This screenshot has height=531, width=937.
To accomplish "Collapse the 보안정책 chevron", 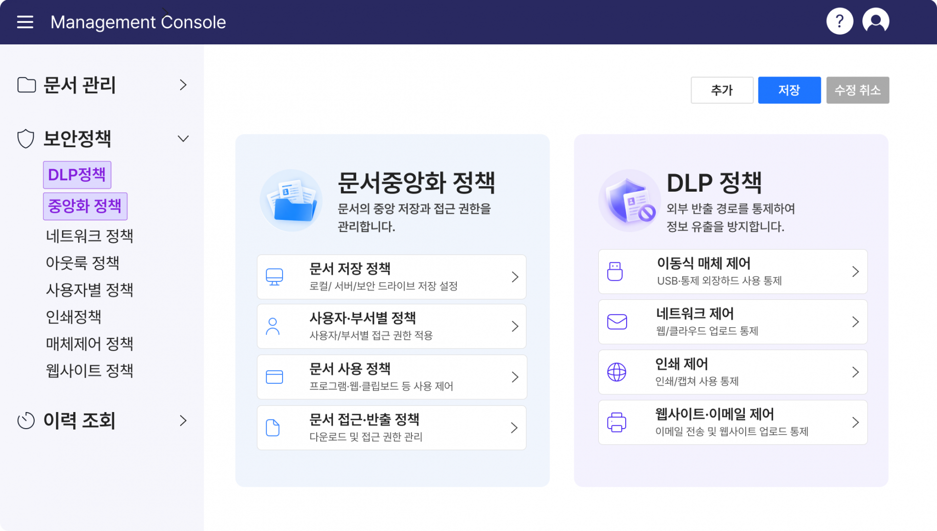I will point(183,139).
